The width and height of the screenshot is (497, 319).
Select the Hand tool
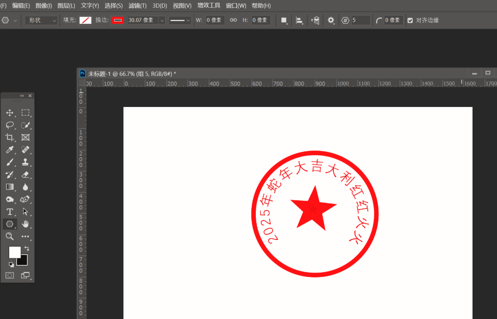pos(25,224)
